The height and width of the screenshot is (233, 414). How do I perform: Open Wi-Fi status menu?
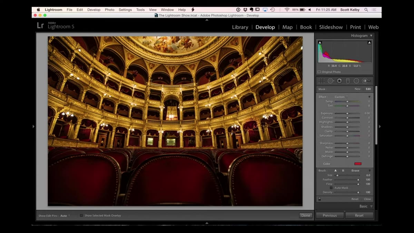coord(287,10)
